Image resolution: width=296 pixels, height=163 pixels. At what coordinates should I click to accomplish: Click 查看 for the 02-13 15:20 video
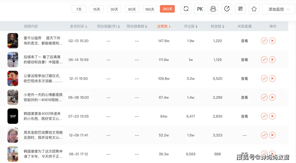tap(244, 41)
